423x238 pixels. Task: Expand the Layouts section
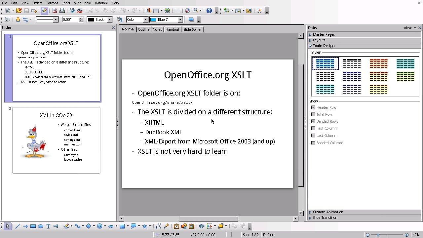pyautogui.click(x=365, y=40)
